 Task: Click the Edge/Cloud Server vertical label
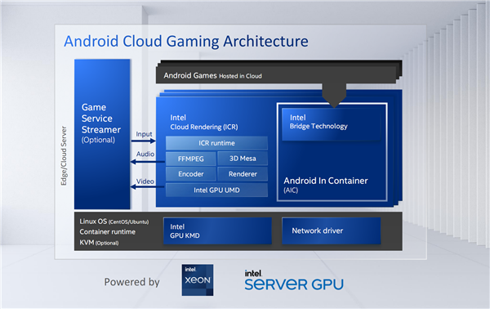pos(64,155)
